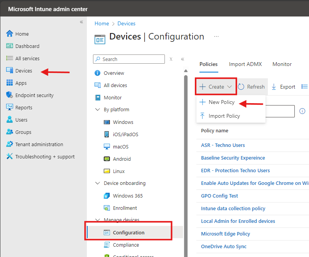The width and height of the screenshot is (309, 257).
Task: Open the Baseline Security Expereince policy
Action: 233,158
